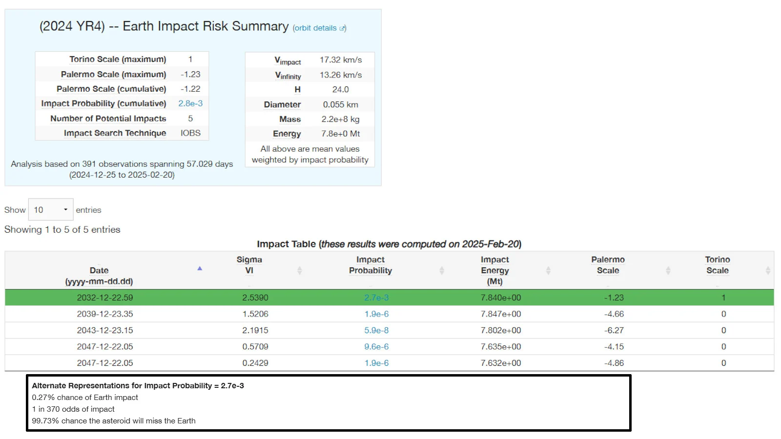Click the Palermo Scale (cumulative) label
781x439 pixels.
(x=111, y=89)
